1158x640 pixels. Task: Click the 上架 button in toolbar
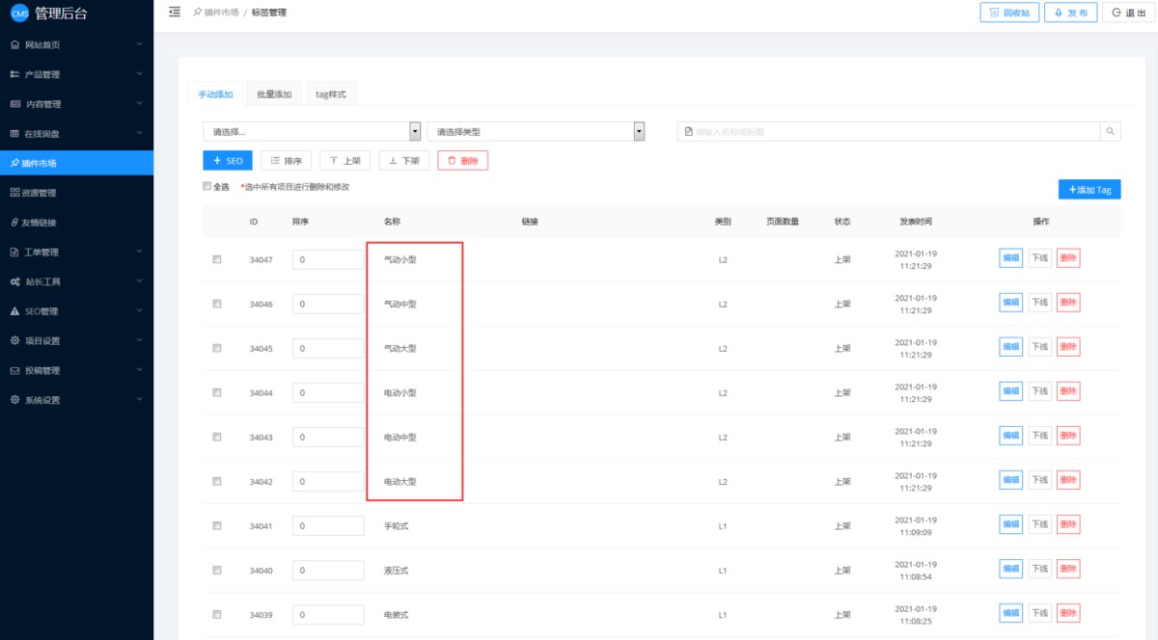345,161
